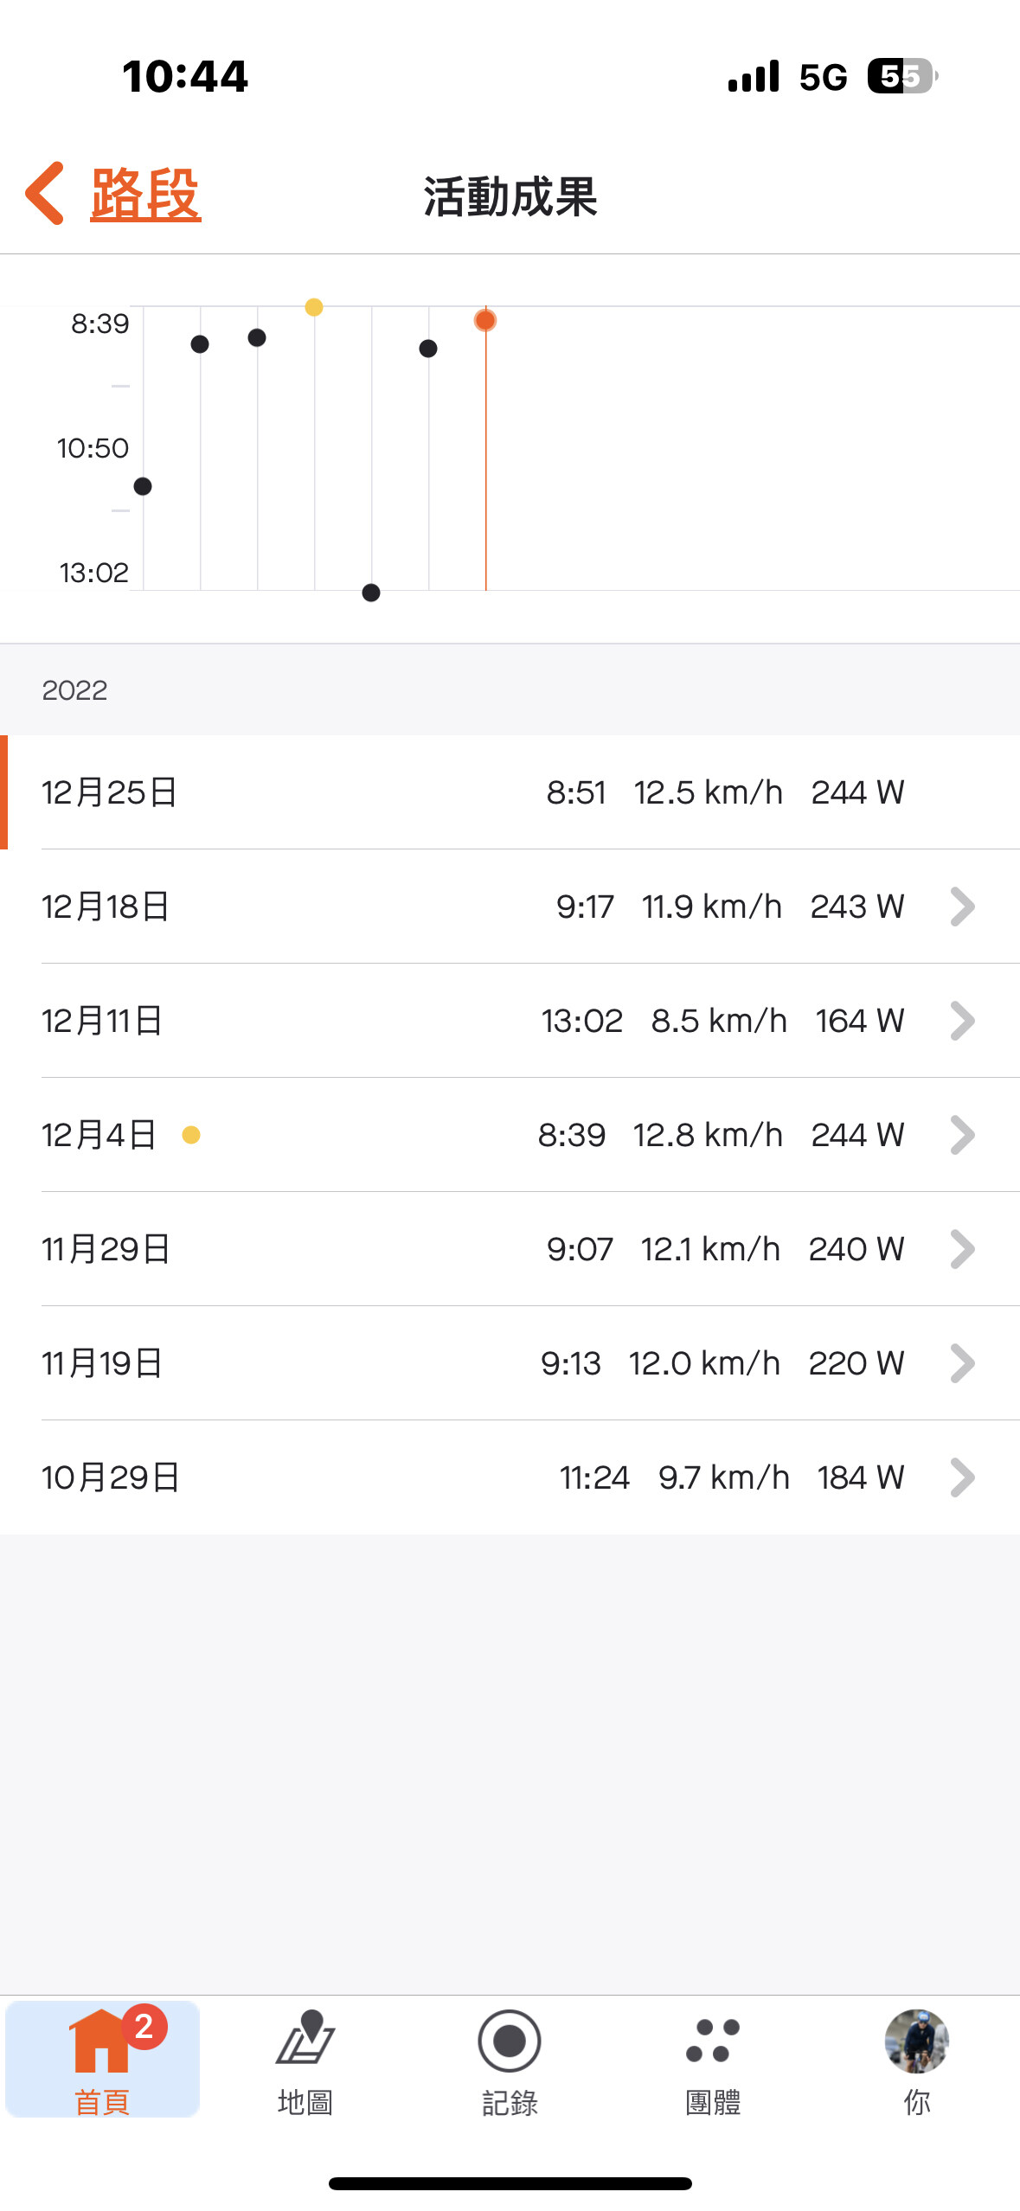Viewport: 1020px width, 2211px height.
Task: Expand the 12月18日 effort chevron
Action: [962, 907]
